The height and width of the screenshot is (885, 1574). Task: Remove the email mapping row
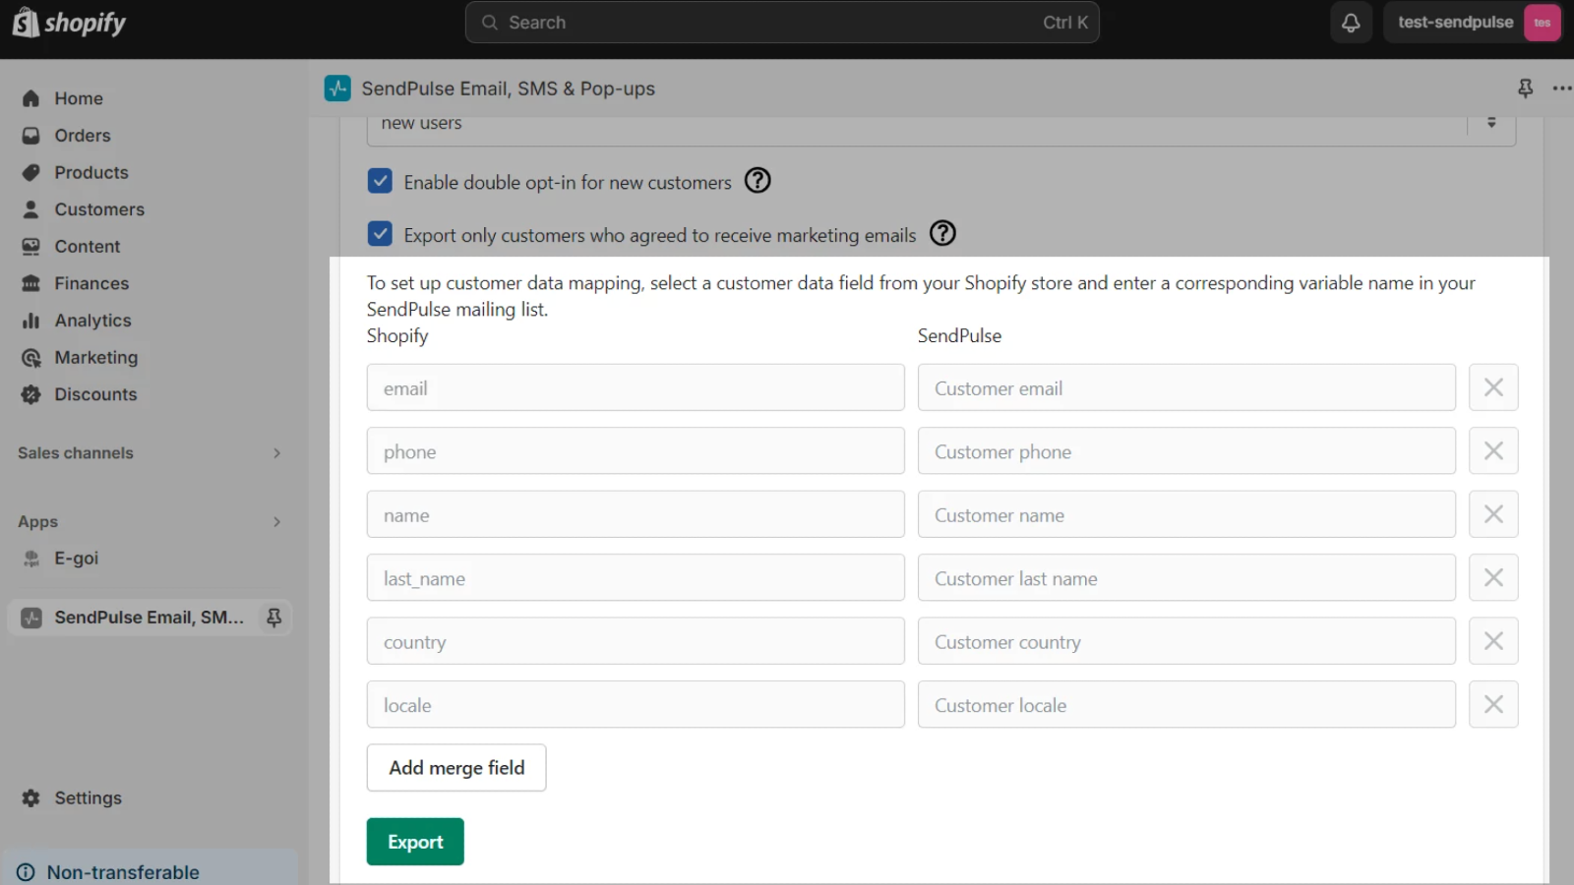1492,387
